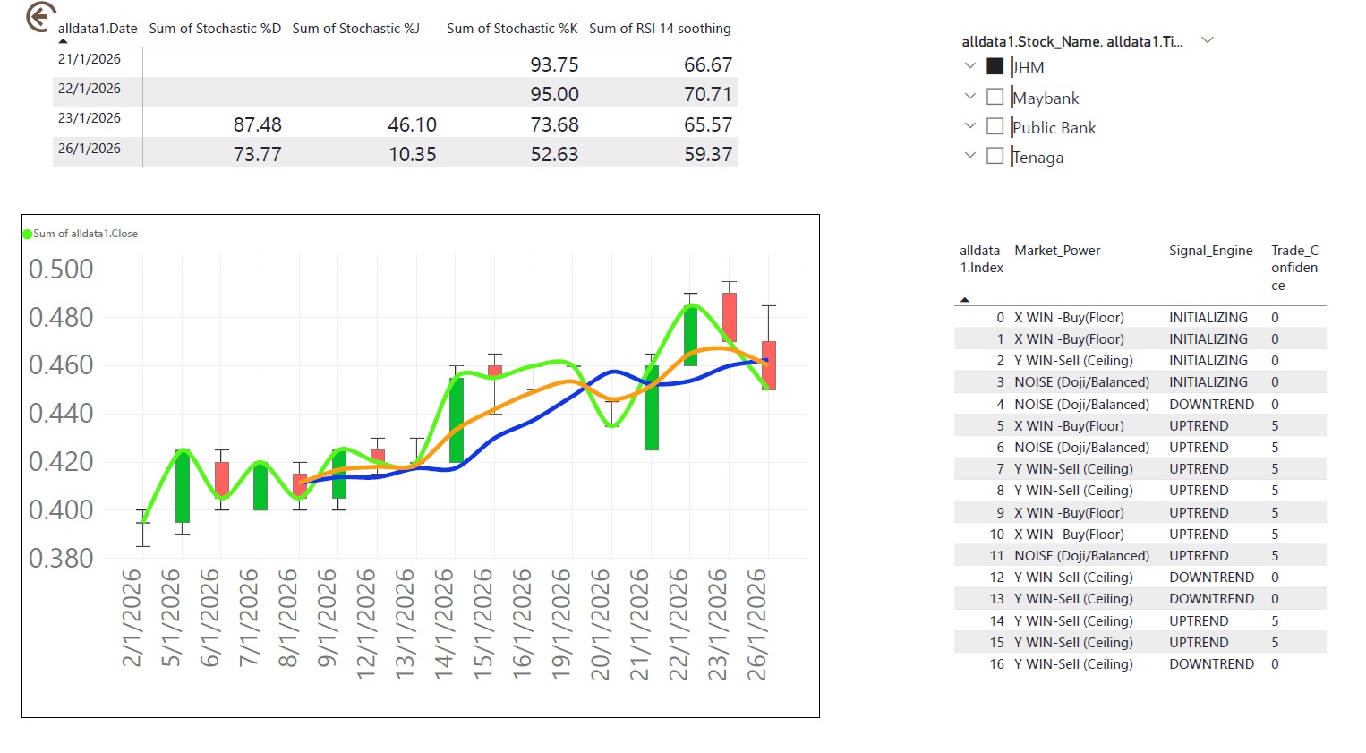This screenshot has height=753, width=1366.
Task: Click the ascending sort arrow under alldata1.Index
Action: point(965,298)
